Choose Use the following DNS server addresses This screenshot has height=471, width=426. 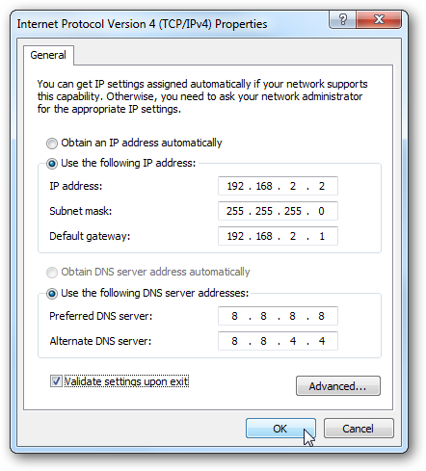(52, 294)
